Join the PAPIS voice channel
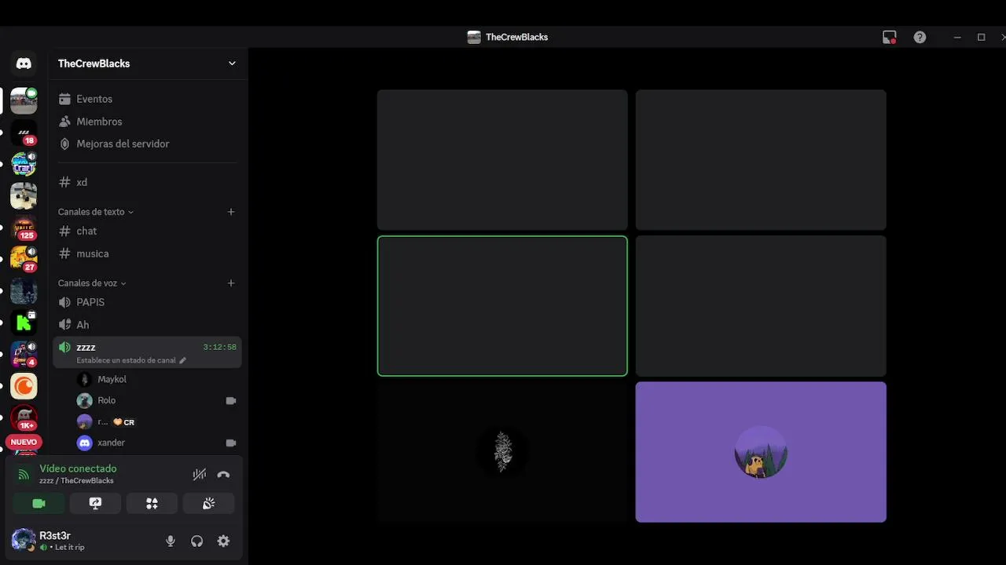1006x565 pixels. tap(148, 302)
